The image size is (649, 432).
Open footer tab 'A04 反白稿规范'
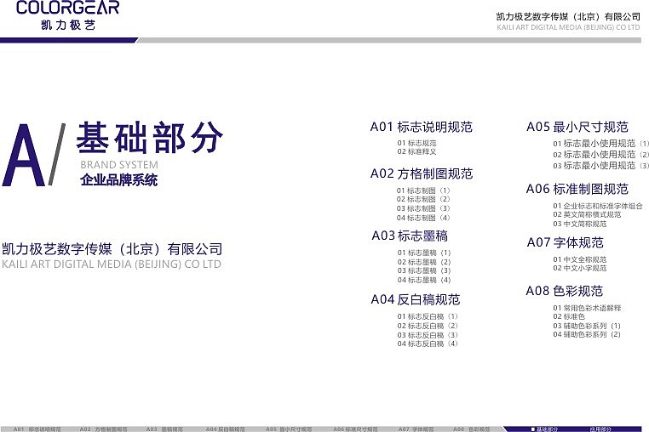pyautogui.click(x=225, y=429)
